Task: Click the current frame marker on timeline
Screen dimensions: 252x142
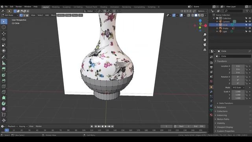Action: pos(7,130)
